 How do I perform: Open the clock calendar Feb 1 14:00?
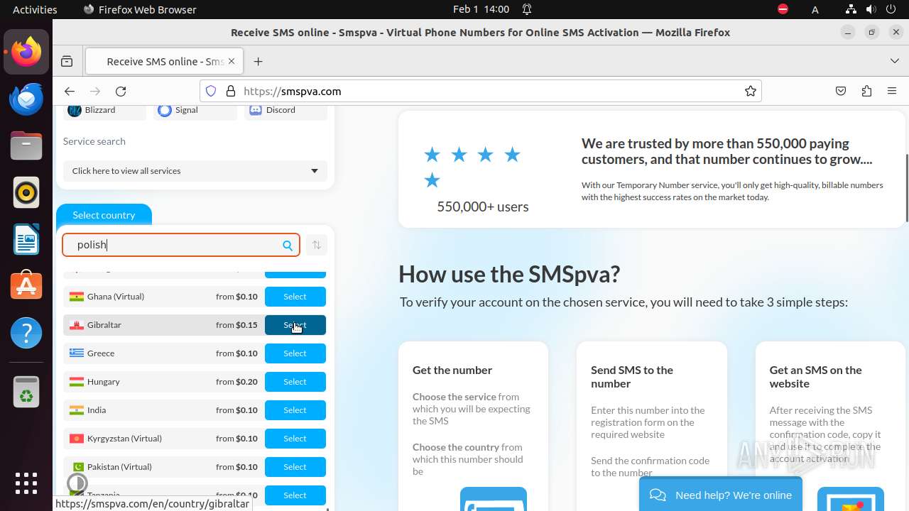[481, 9]
